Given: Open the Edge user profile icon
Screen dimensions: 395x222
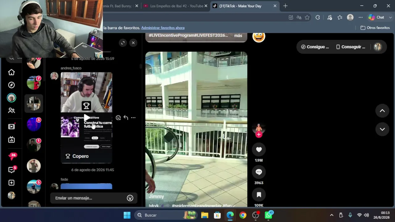Looking at the screenshot, I should 350,18.
